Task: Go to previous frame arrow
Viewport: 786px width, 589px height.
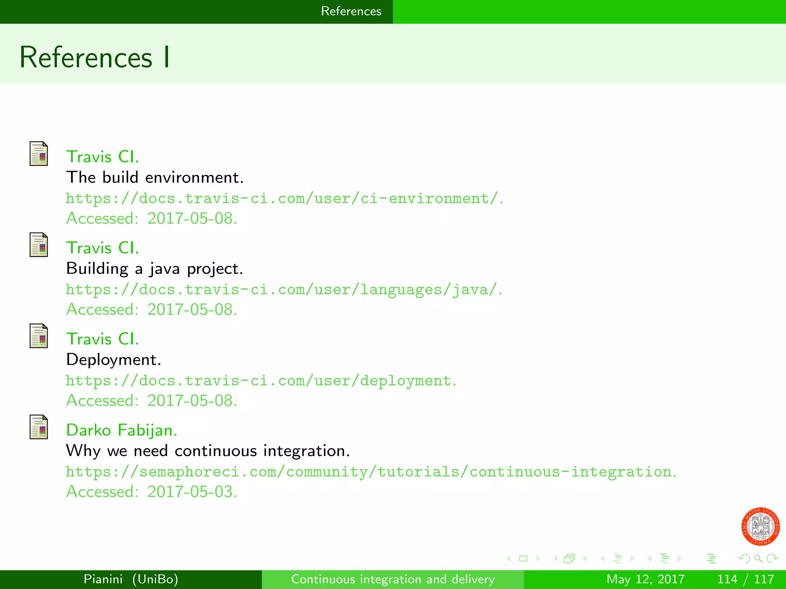Action: point(555,559)
